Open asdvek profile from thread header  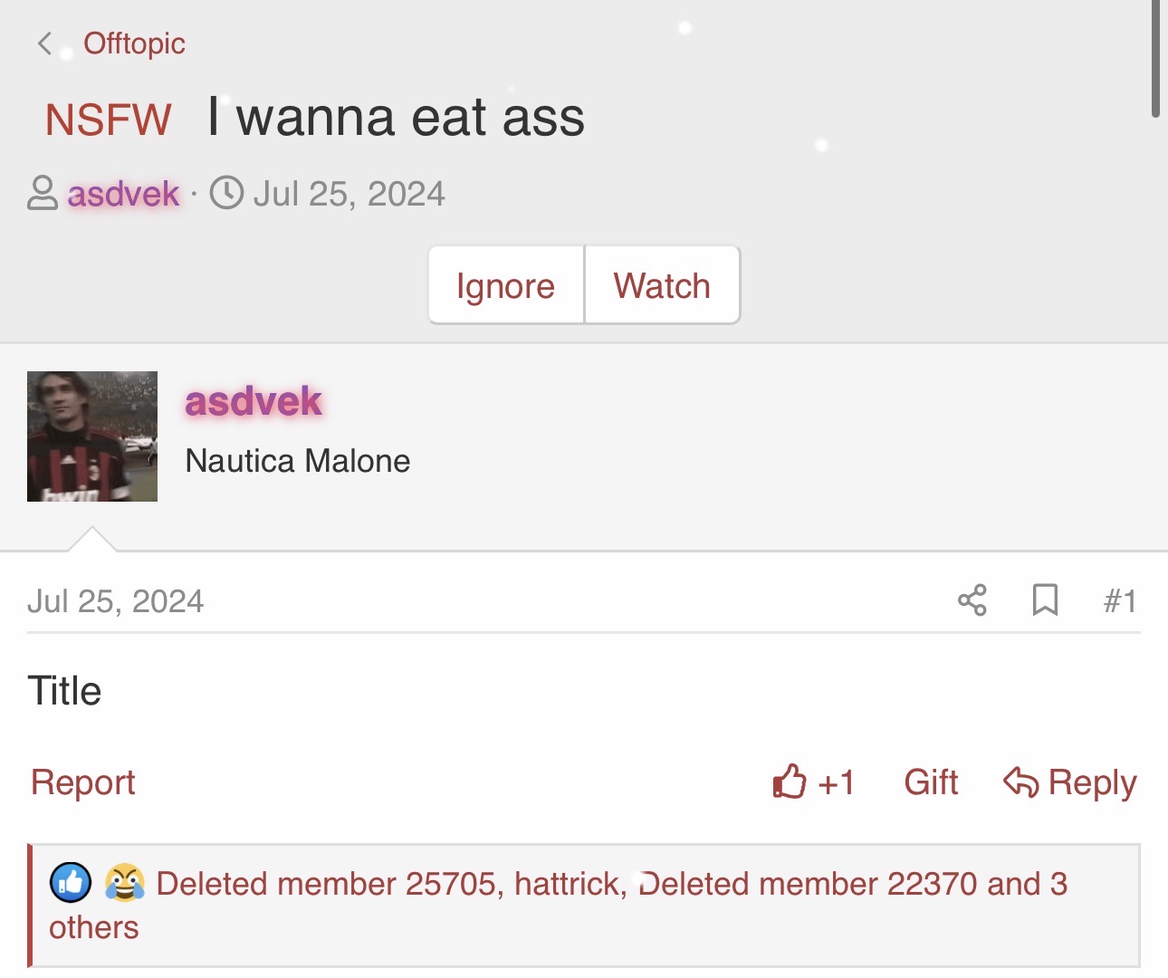click(123, 194)
